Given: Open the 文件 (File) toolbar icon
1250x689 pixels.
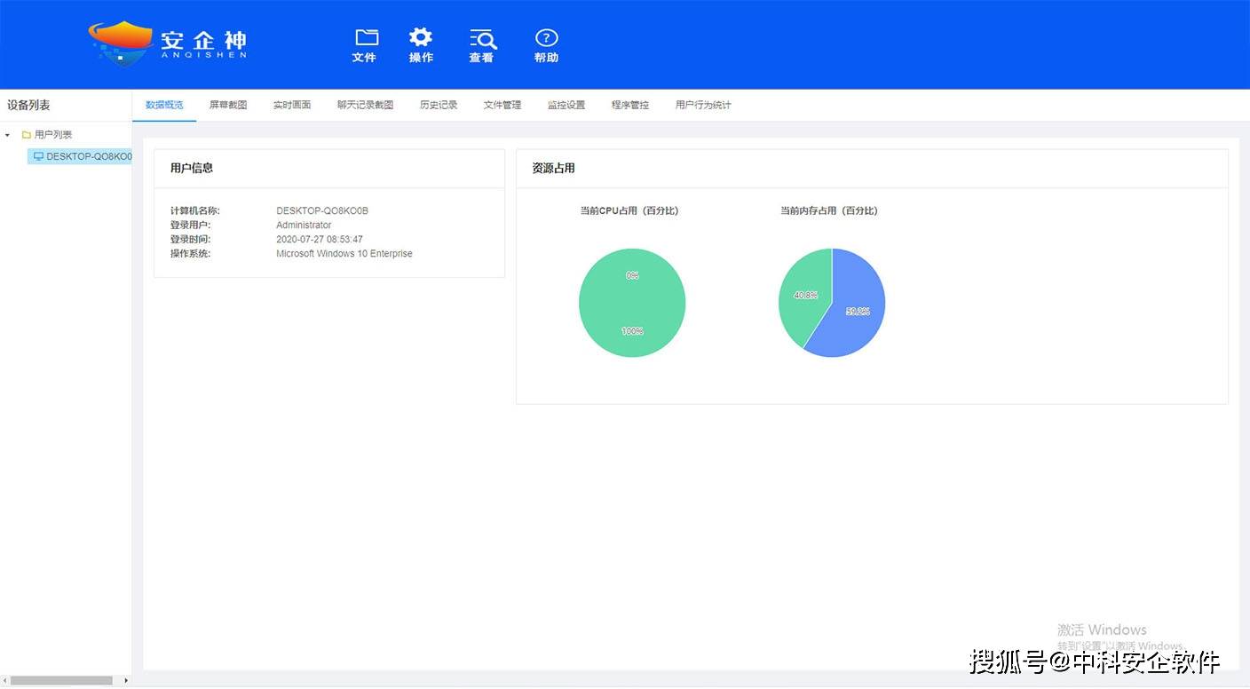Looking at the screenshot, I should pos(366,38).
